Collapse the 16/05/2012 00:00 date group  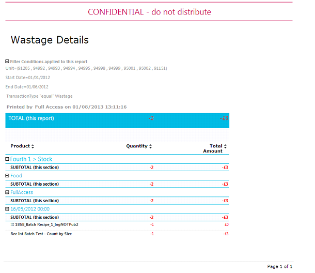click(x=7, y=209)
